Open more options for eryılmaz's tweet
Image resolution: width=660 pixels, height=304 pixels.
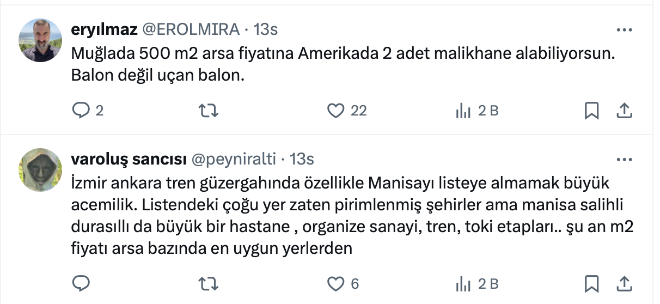click(x=624, y=29)
